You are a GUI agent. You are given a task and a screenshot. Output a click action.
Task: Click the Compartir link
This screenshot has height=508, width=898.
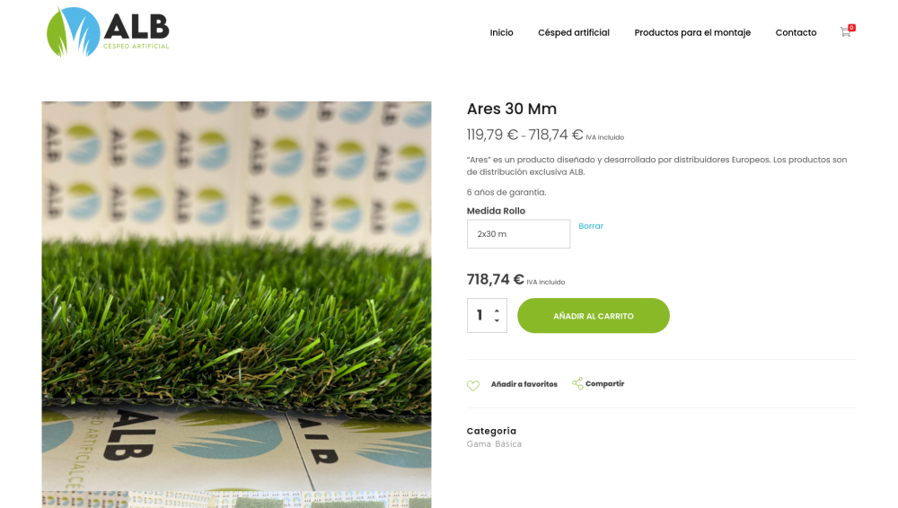click(604, 384)
